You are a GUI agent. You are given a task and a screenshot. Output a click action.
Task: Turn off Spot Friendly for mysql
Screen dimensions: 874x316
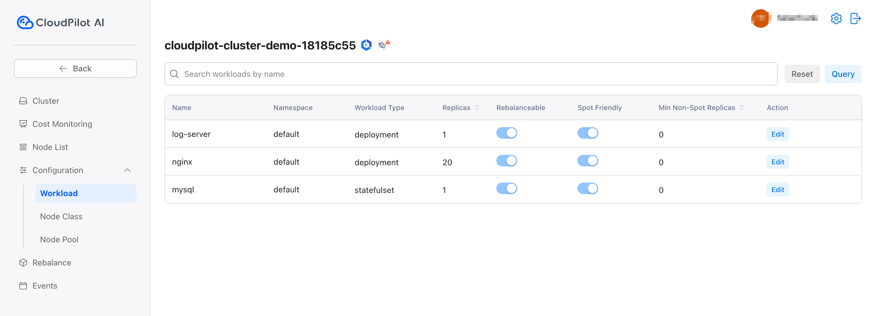pyautogui.click(x=587, y=188)
